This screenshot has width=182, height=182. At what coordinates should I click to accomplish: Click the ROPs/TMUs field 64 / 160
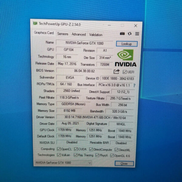point(66,84)
